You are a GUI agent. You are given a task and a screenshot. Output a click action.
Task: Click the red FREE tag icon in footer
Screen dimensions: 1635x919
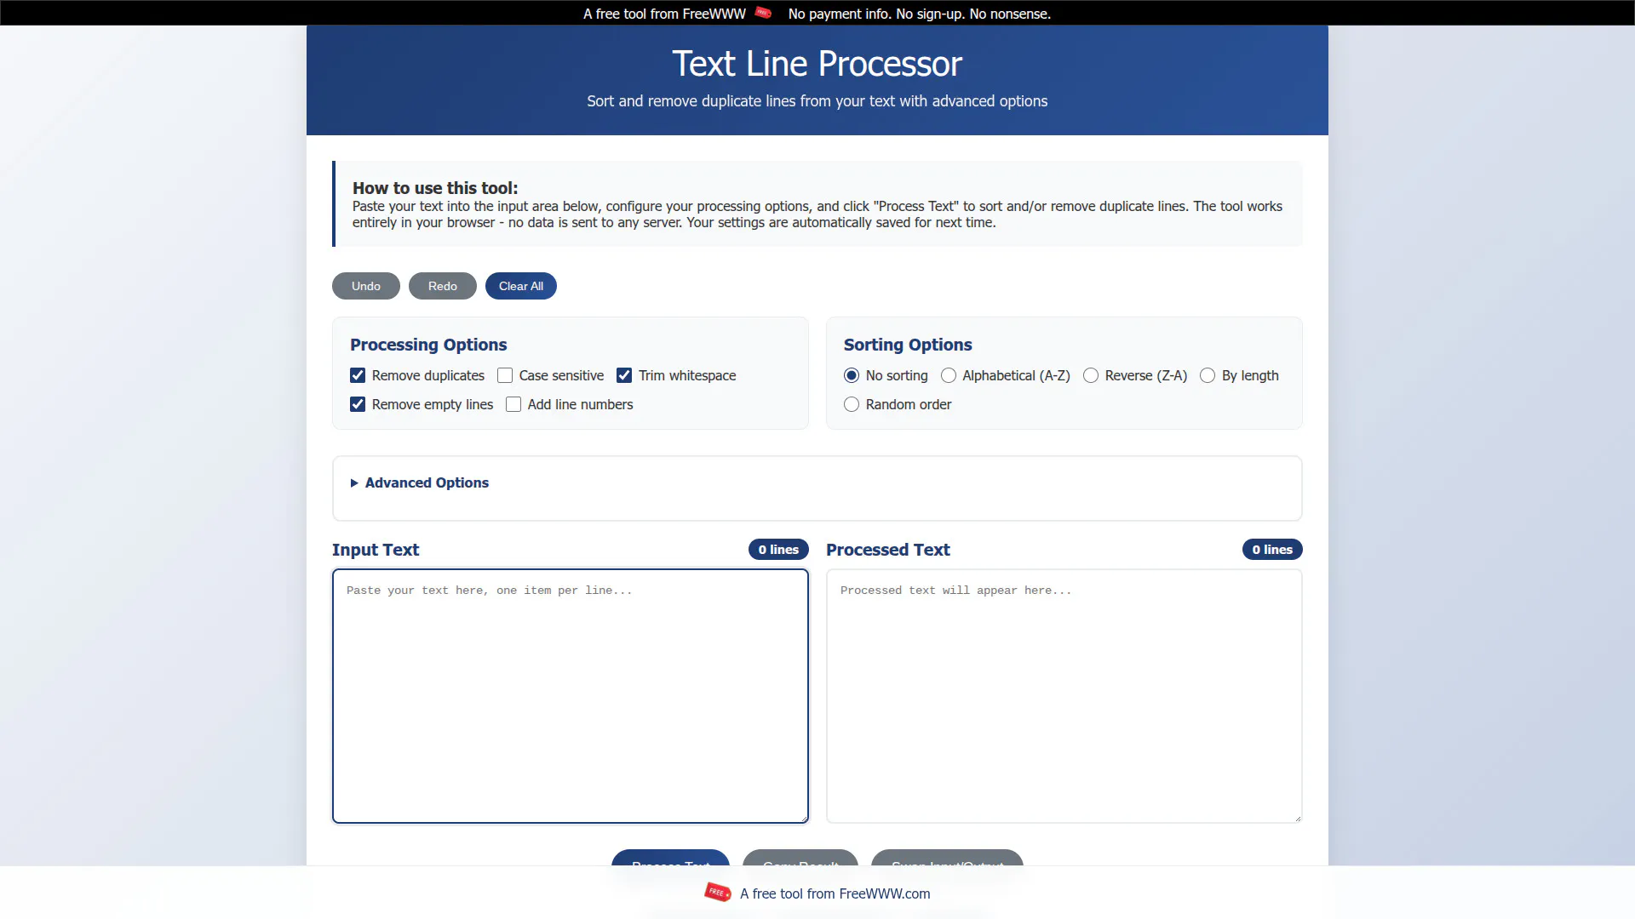tap(717, 893)
